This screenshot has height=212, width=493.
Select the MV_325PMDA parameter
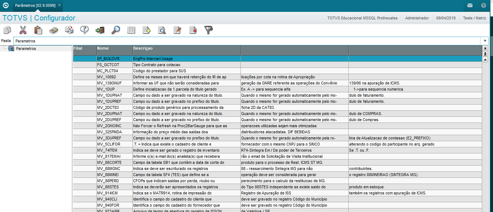pos(277,132)
